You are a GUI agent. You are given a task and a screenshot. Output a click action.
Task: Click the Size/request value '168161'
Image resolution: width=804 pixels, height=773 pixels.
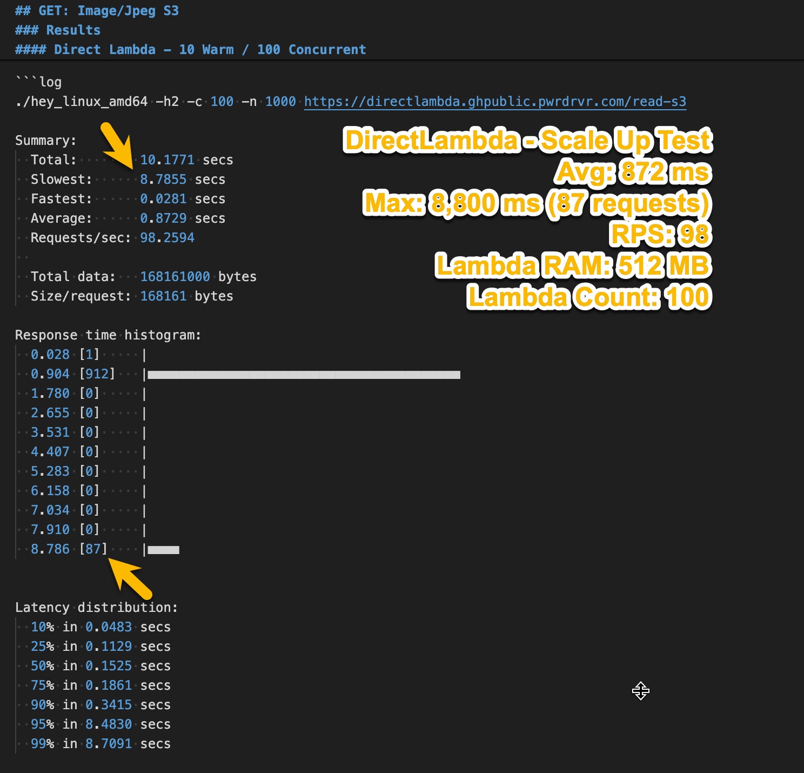point(163,296)
